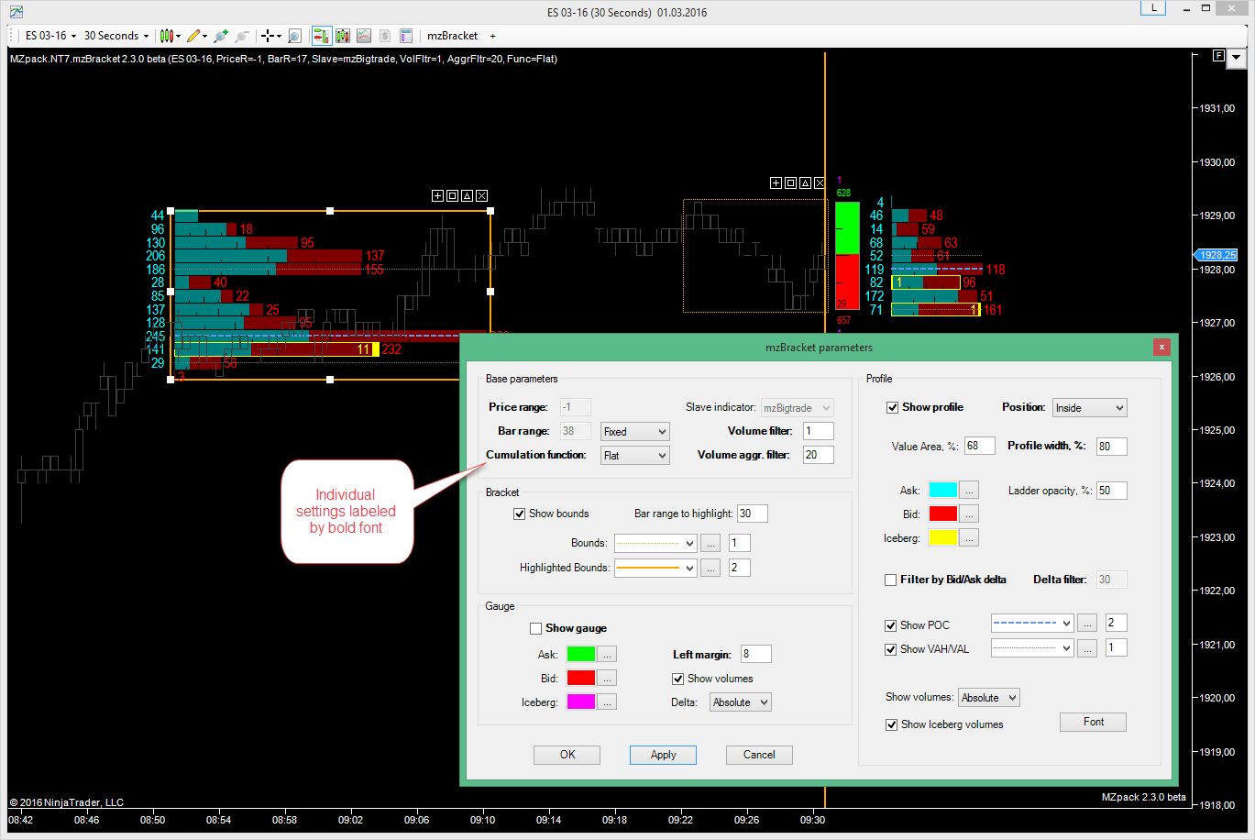Toggle the Show bounds checkbox
The image size is (1255, 840).
[x=520, y=514]
